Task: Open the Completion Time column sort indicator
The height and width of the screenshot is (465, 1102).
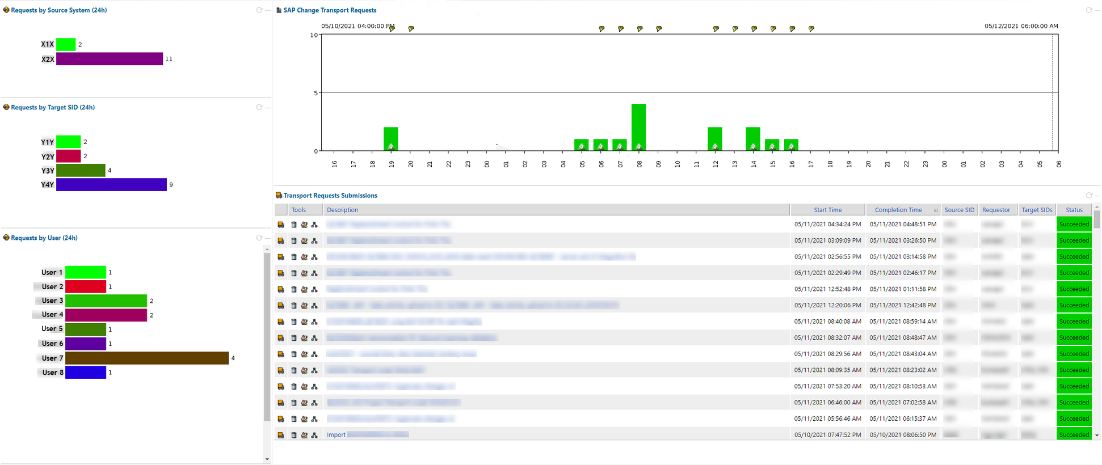Action: coord(936,210)
